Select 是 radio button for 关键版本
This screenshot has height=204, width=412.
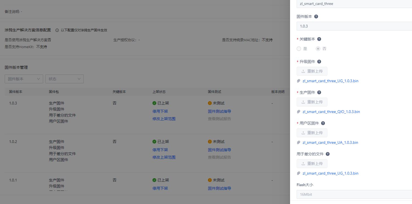(299, 49)
